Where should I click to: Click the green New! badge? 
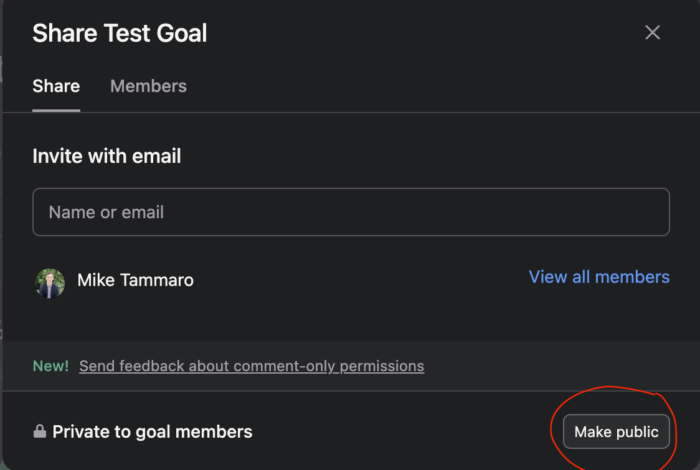coord(50,366)
